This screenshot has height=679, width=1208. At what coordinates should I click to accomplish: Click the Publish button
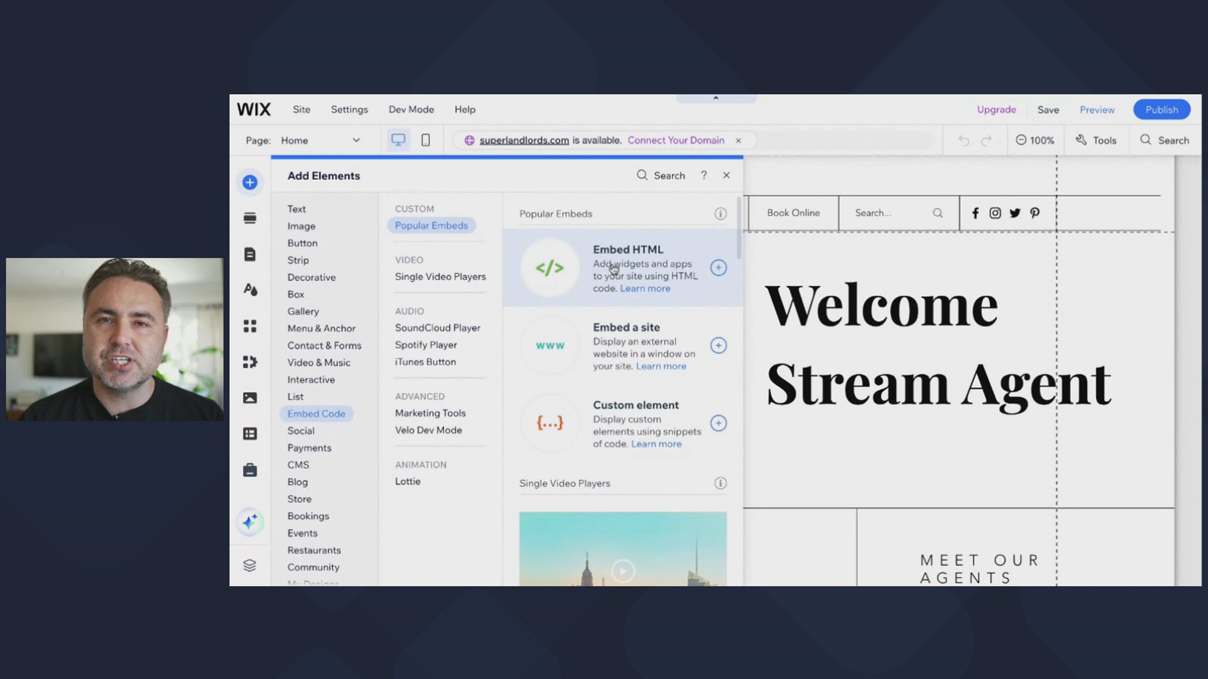pos(1161,109)
